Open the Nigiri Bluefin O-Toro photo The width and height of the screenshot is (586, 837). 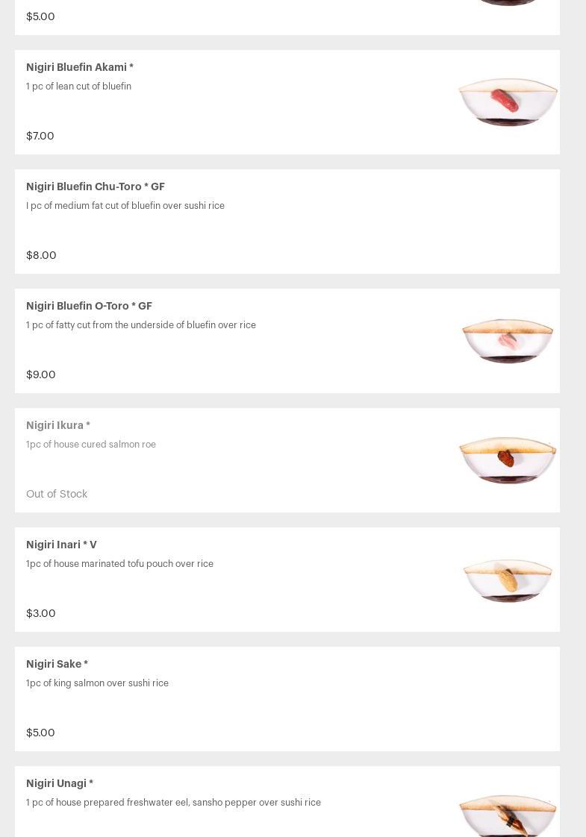tap(508, 341)
